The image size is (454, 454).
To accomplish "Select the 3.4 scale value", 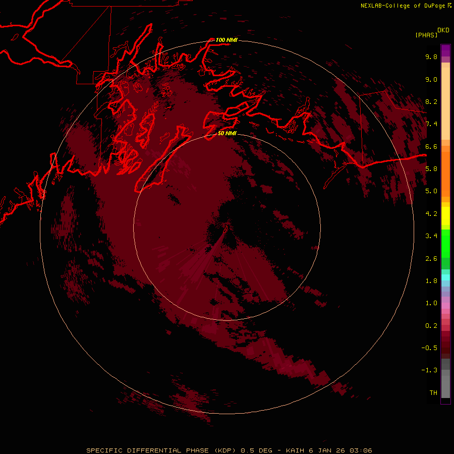I will pos(431,236).
